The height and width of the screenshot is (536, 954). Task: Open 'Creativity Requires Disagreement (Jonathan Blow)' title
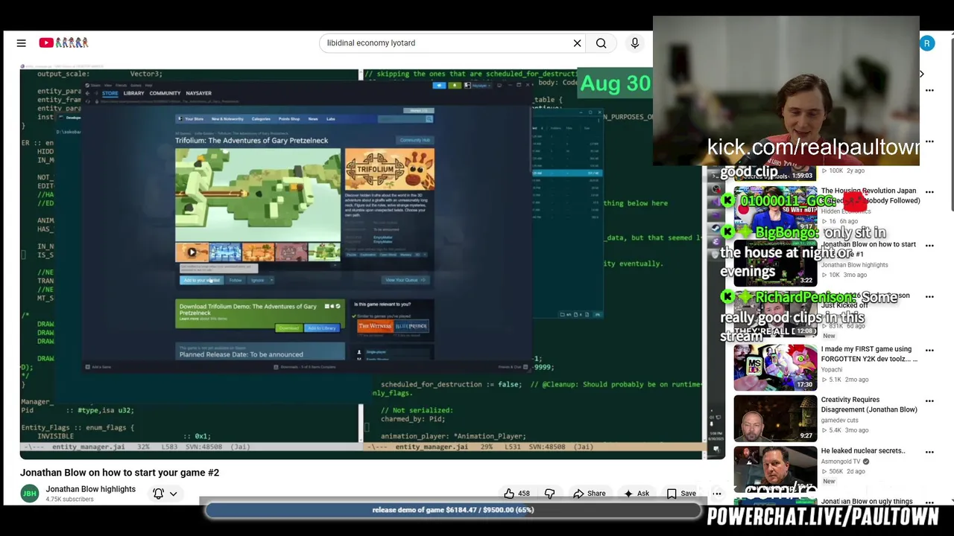[x=869, y=404]
